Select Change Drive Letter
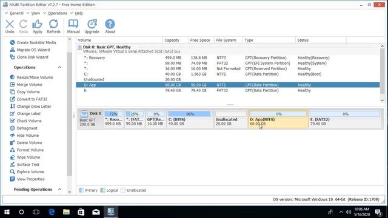Image resolution: width=388 pixels, height=218 pixels. [30, 107]
